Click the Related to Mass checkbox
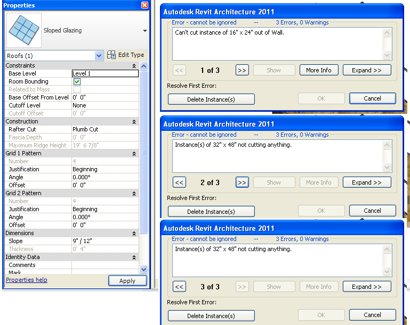 77,89
